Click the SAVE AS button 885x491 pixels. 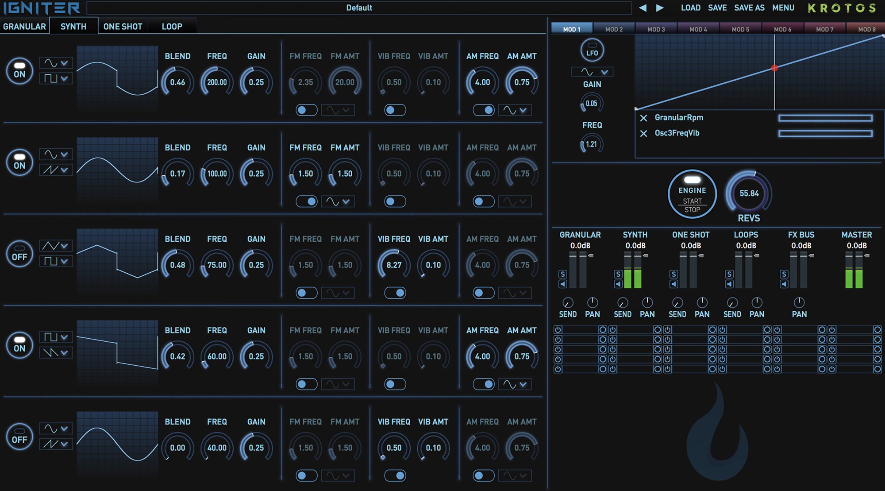pyautogui.click(x=749, y=8)
